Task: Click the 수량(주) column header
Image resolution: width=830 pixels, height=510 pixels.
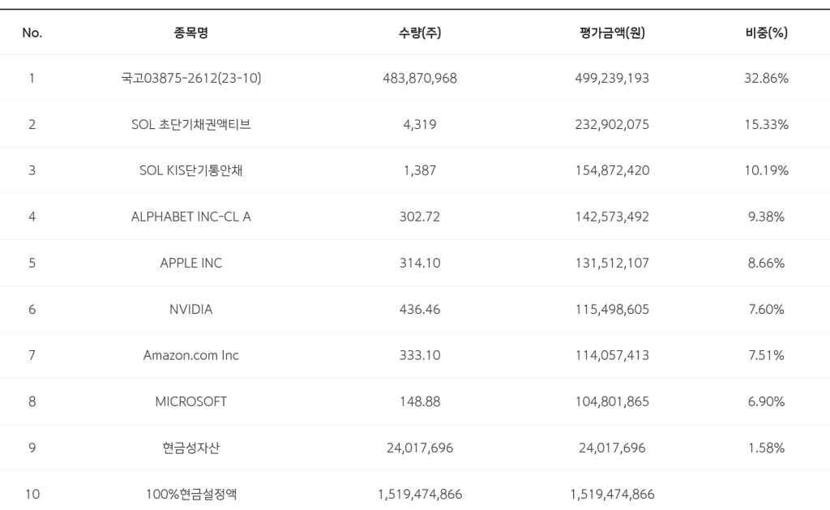Action: 420,32
